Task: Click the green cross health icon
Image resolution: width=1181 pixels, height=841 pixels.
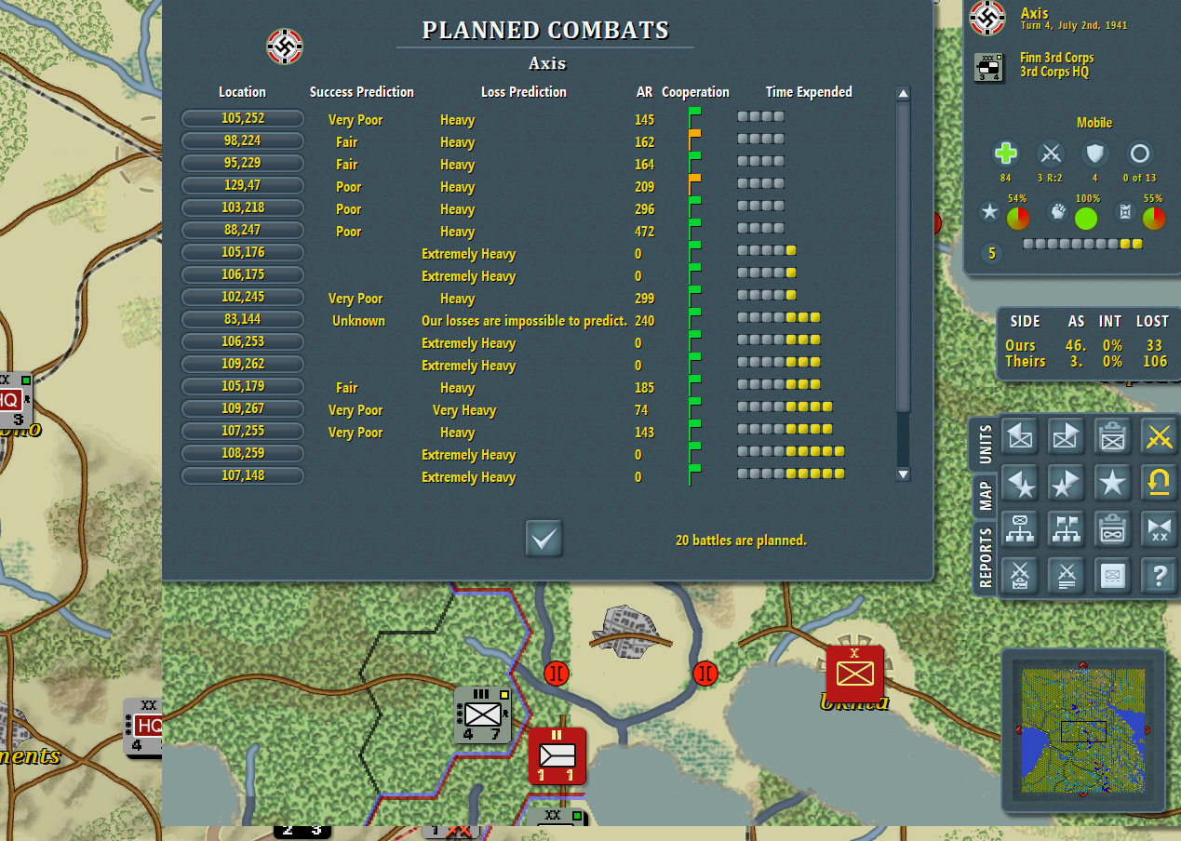Action: [x=1005, y=154]
